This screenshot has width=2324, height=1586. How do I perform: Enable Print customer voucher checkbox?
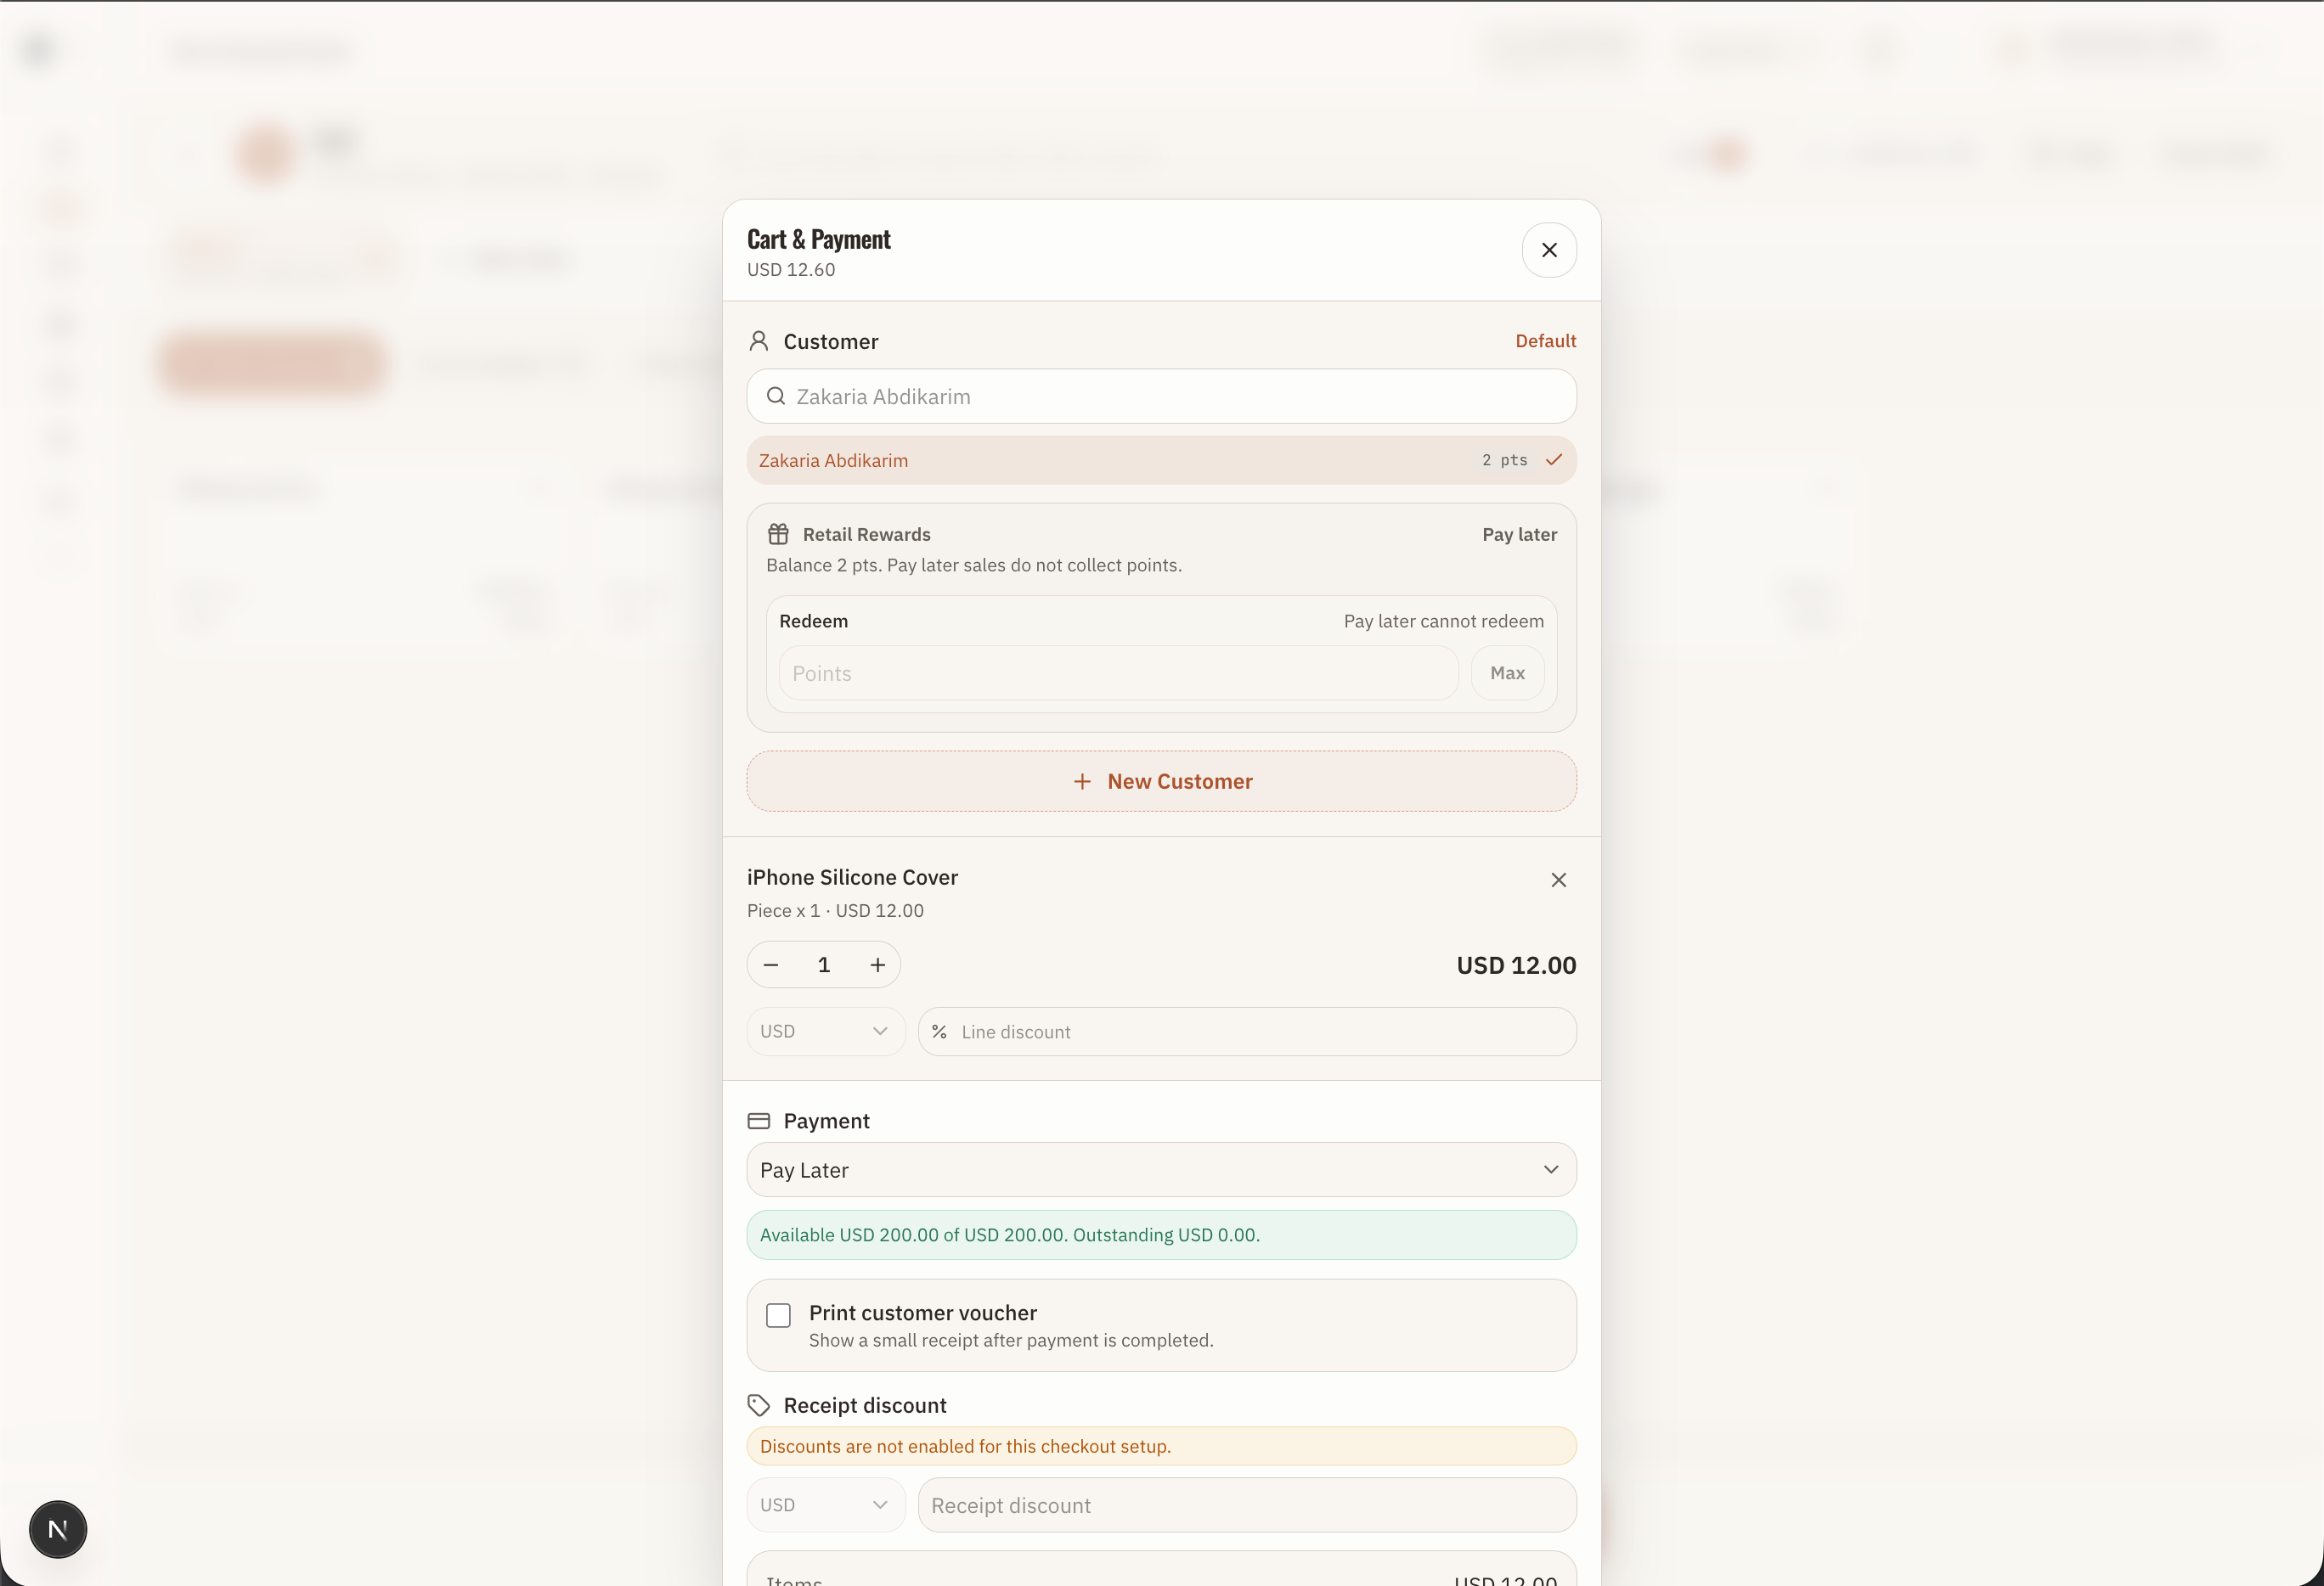tap(778, 1315)
